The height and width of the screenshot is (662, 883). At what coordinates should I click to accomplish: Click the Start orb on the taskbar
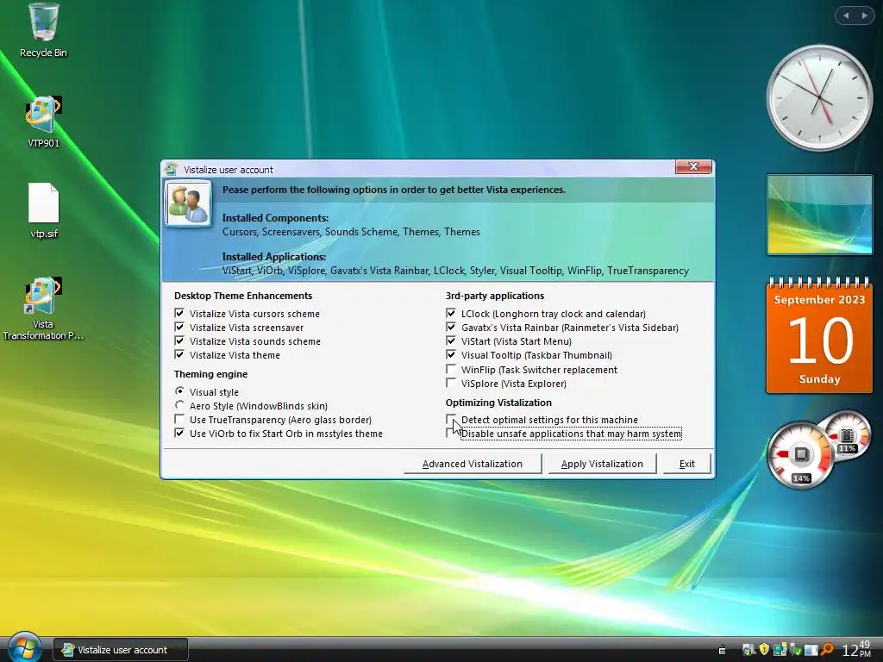point(23,648)
